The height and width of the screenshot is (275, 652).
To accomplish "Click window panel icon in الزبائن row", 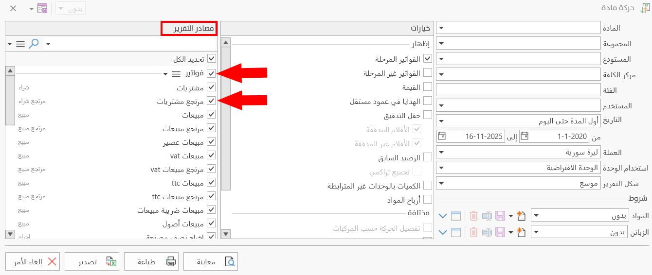I will coord(456,232).
